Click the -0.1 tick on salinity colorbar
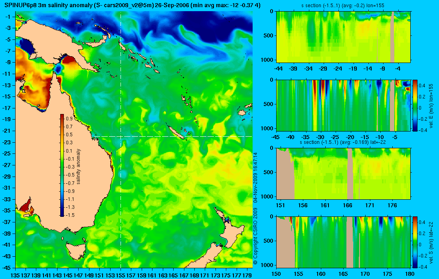This screenshot has height=279, width=439. tap(70, 159)
